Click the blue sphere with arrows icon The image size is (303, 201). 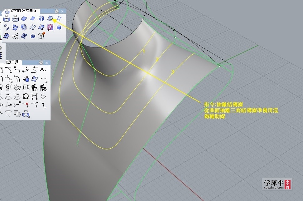[26, 79]
